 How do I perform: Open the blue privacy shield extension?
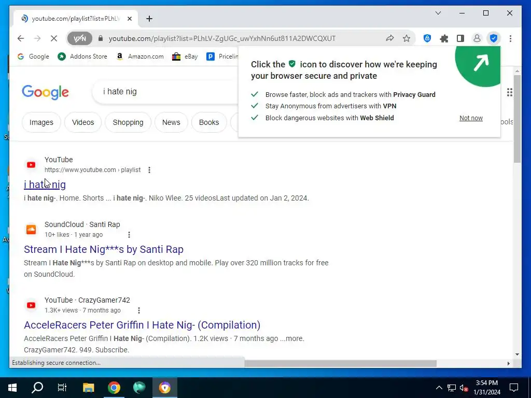pos(427,38)
